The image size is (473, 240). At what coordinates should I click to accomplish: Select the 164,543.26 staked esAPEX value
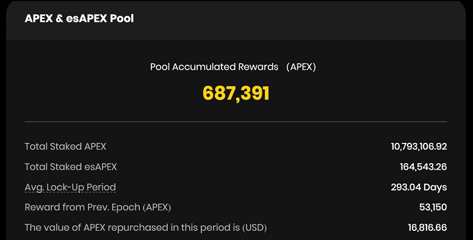(424, 167)
